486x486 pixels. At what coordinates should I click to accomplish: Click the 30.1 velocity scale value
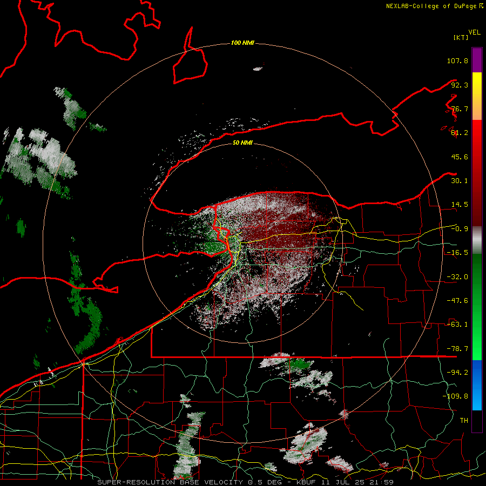[x=460, y=181]
